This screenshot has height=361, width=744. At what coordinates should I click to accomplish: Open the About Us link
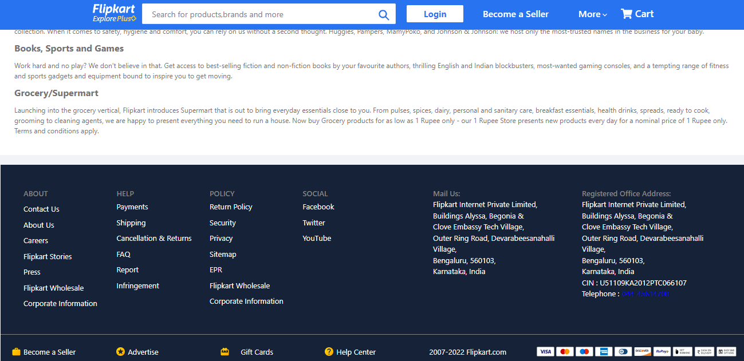point(39,225)
